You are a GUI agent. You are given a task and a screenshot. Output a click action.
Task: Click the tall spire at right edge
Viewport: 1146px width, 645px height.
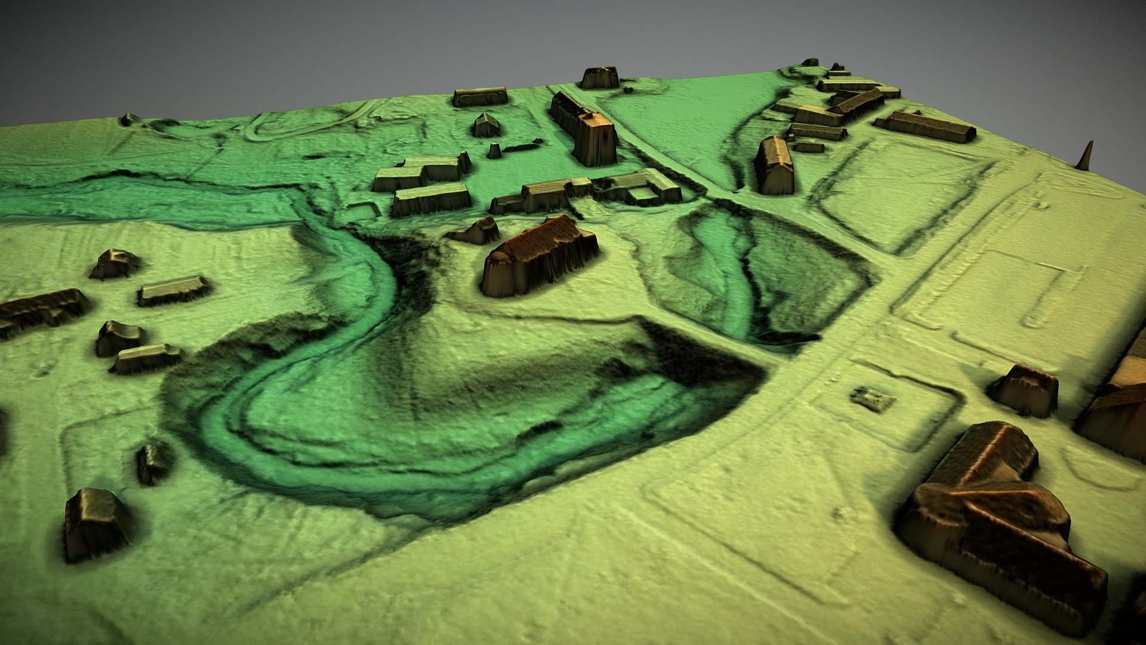click(x=1086, y=156)
